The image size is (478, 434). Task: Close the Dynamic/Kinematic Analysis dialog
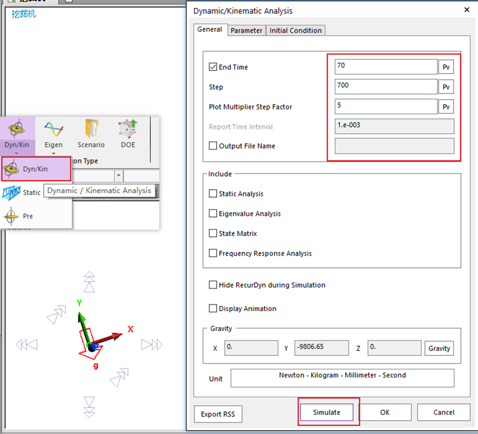coord(467,10)
